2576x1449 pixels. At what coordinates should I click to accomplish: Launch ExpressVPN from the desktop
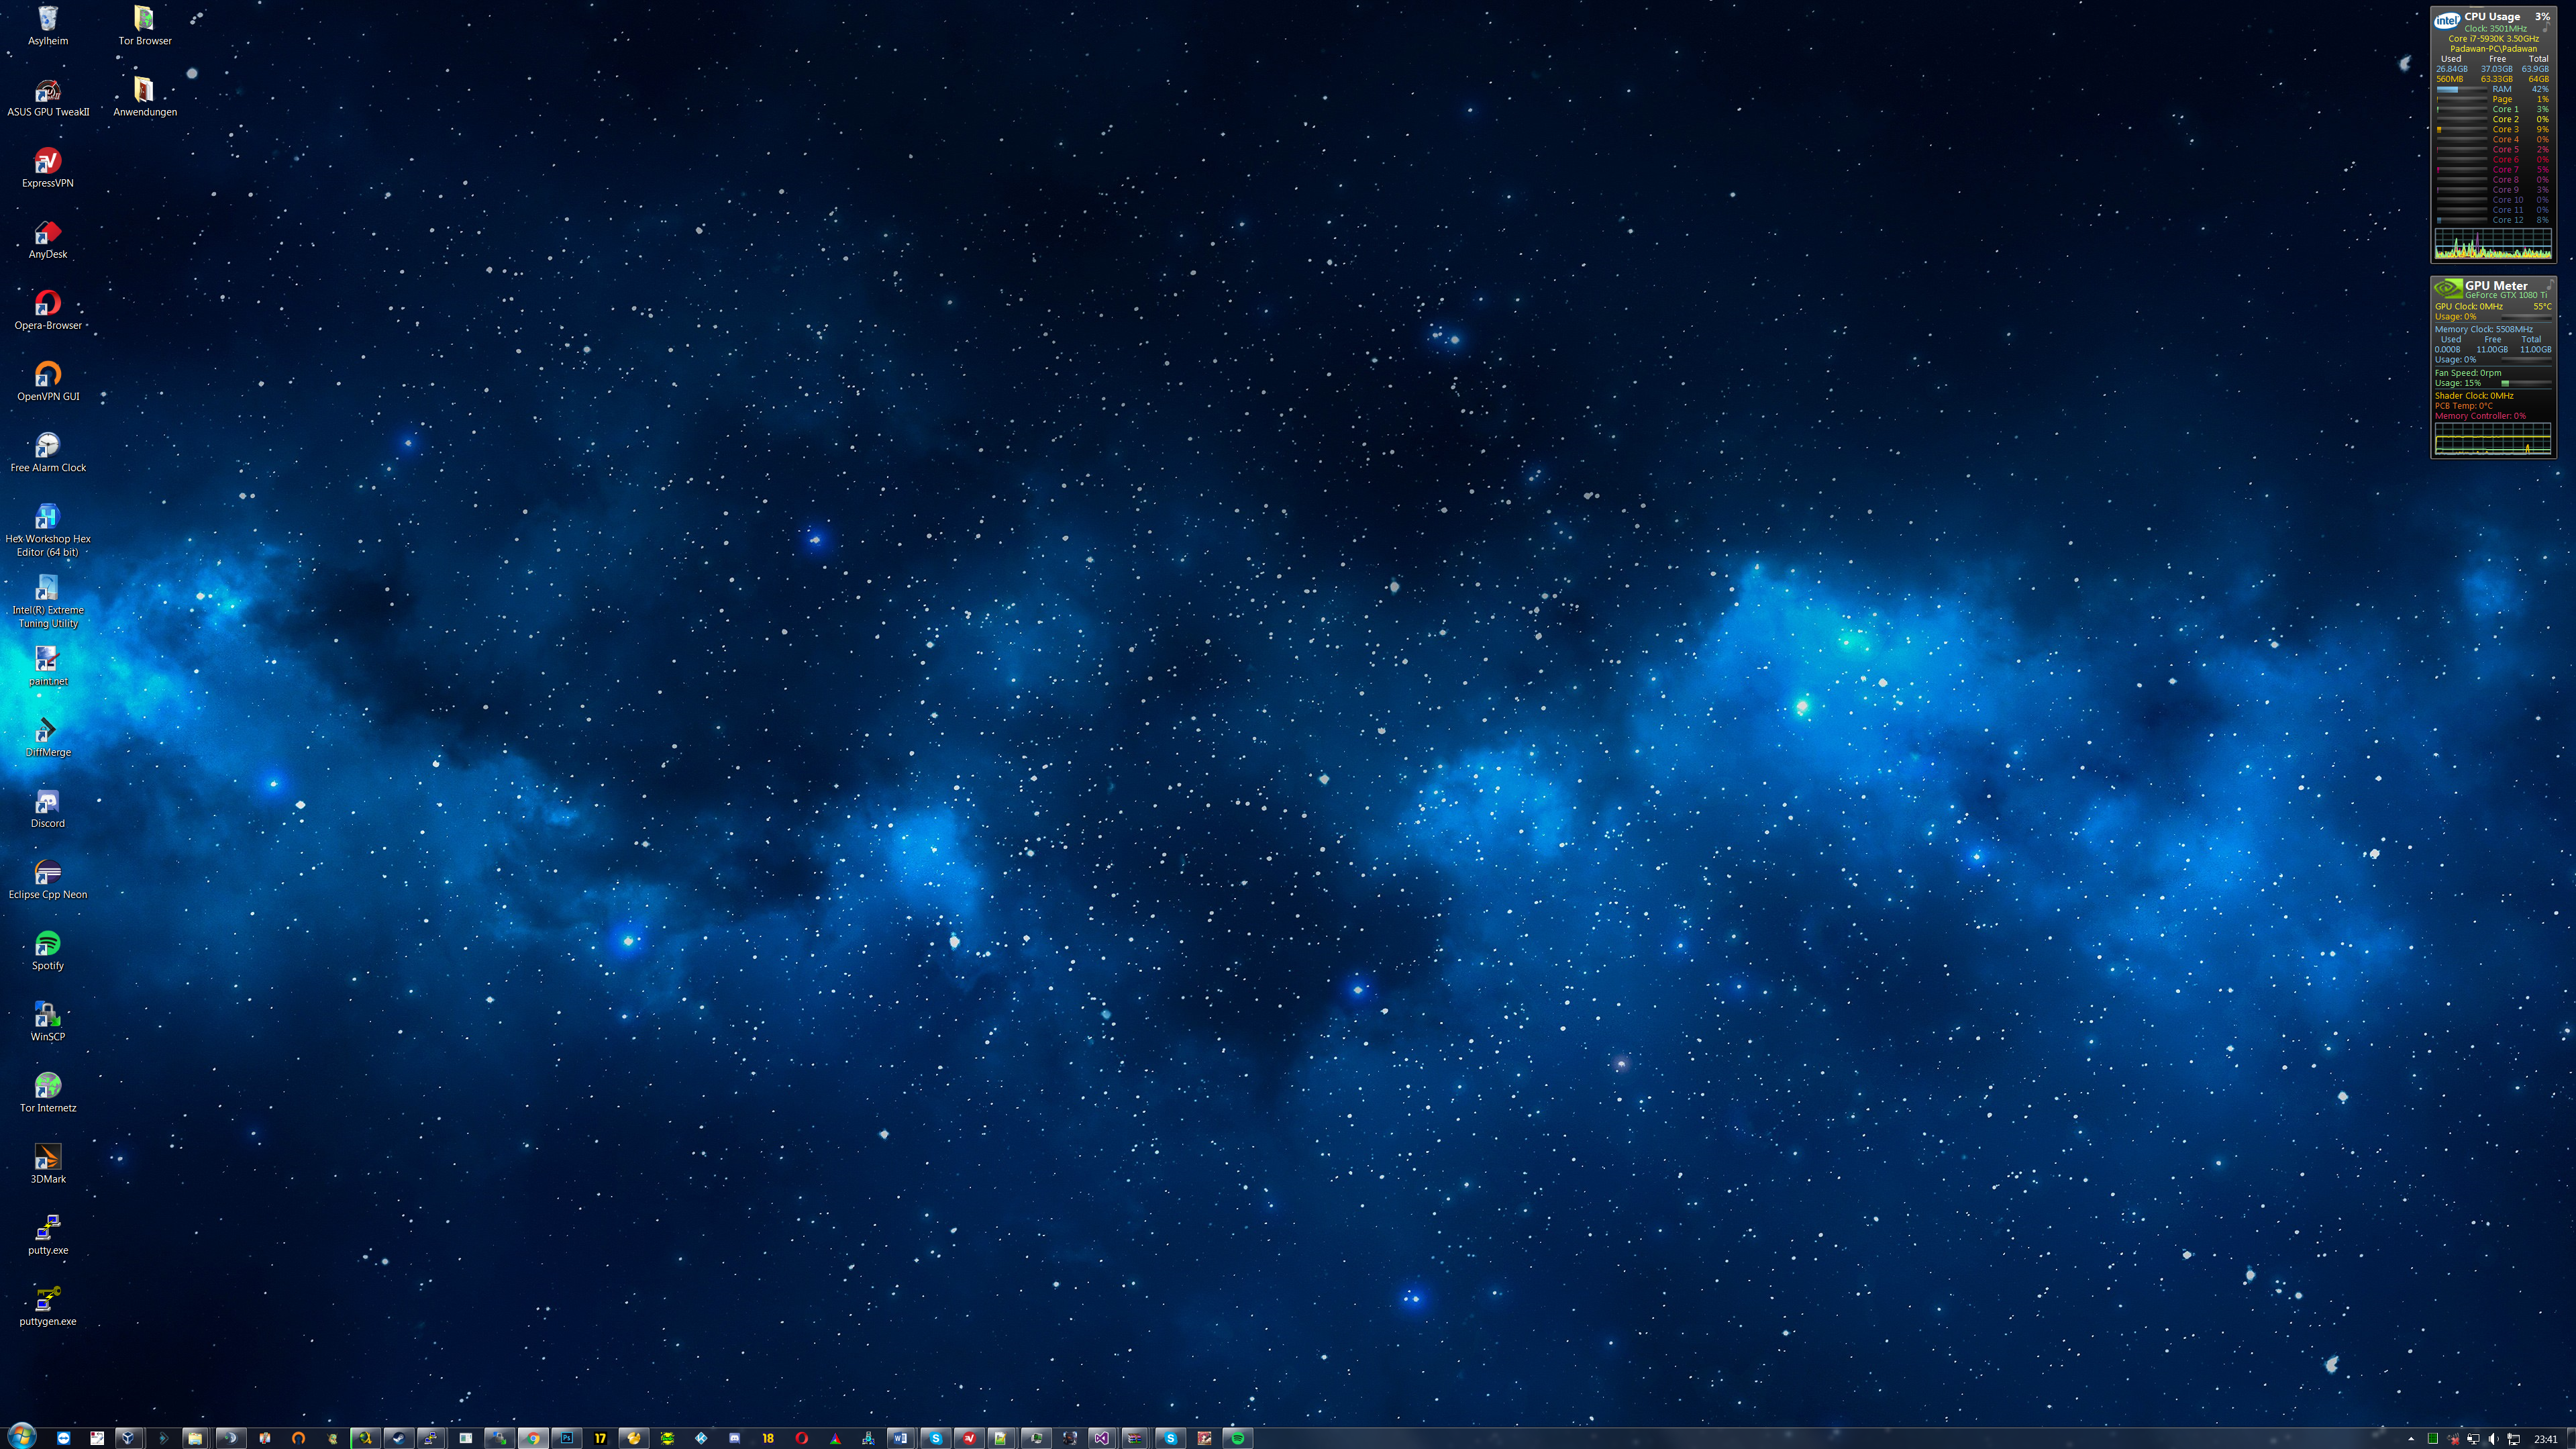[47, 168]
